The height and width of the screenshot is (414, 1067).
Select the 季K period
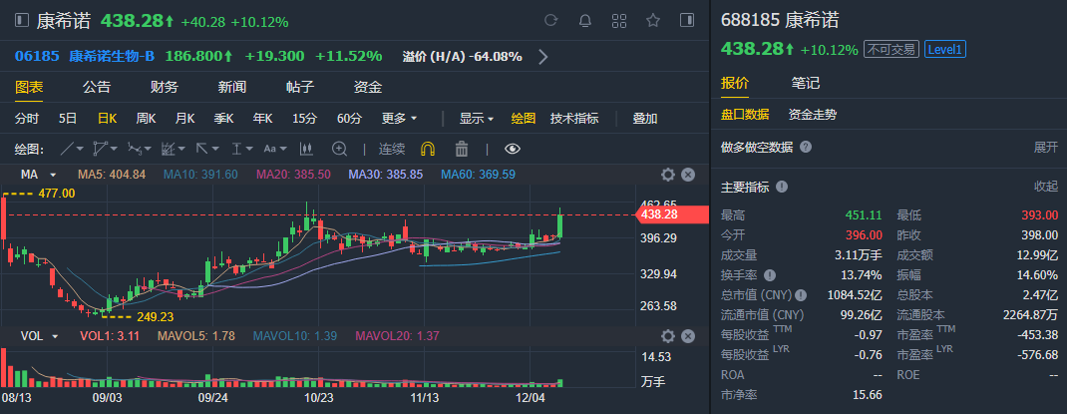coord(224,118)
